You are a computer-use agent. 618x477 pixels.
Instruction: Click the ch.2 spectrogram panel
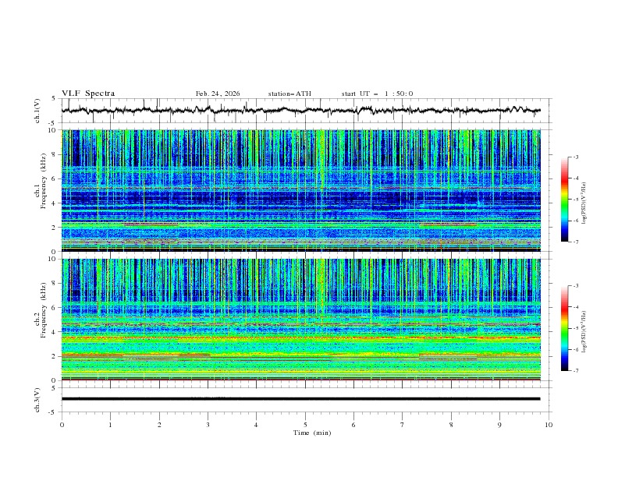click(x=300, y=320)
